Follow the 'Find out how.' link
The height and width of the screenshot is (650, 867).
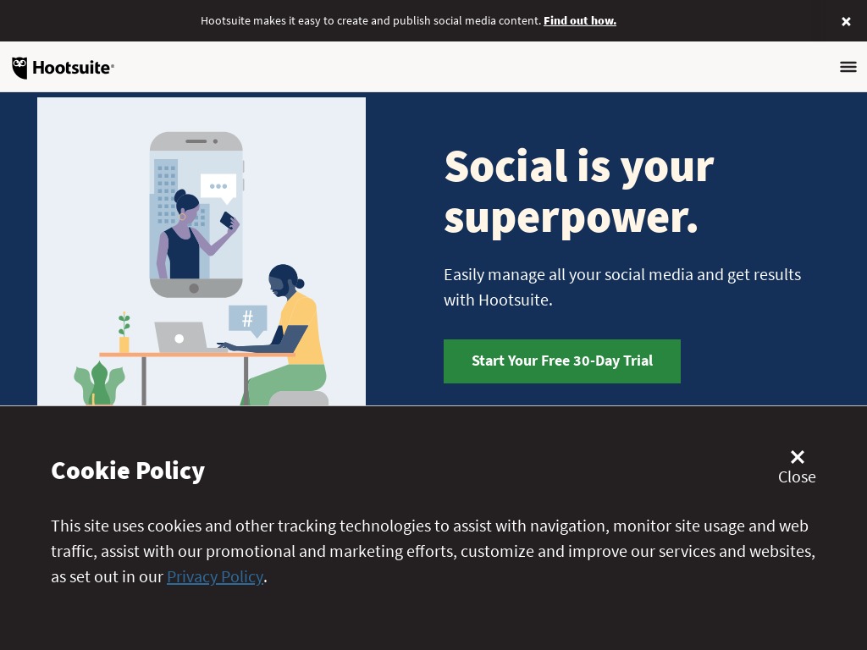(x=579, y=21)
